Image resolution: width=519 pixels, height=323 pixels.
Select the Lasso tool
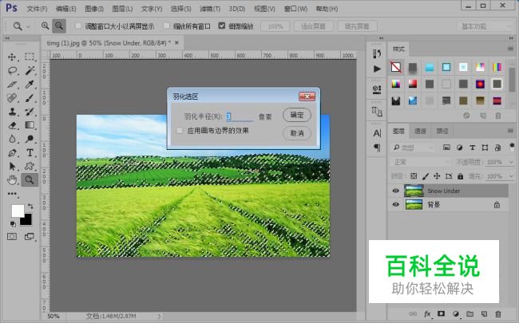(x=12, y=70)
